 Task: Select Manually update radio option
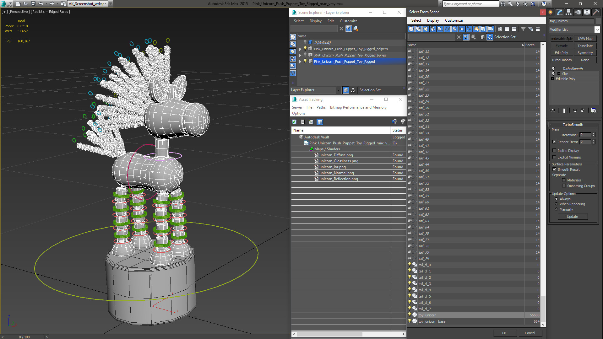point(557,209)
